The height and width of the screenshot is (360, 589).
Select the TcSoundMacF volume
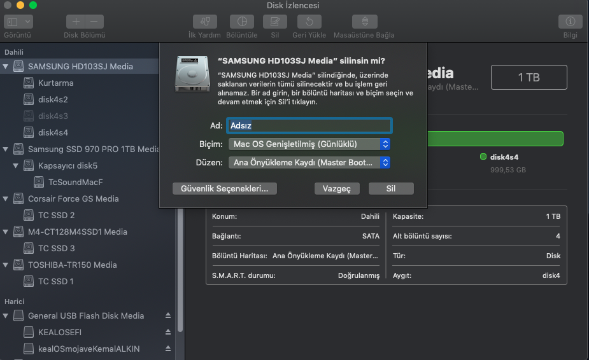[75, 182]
